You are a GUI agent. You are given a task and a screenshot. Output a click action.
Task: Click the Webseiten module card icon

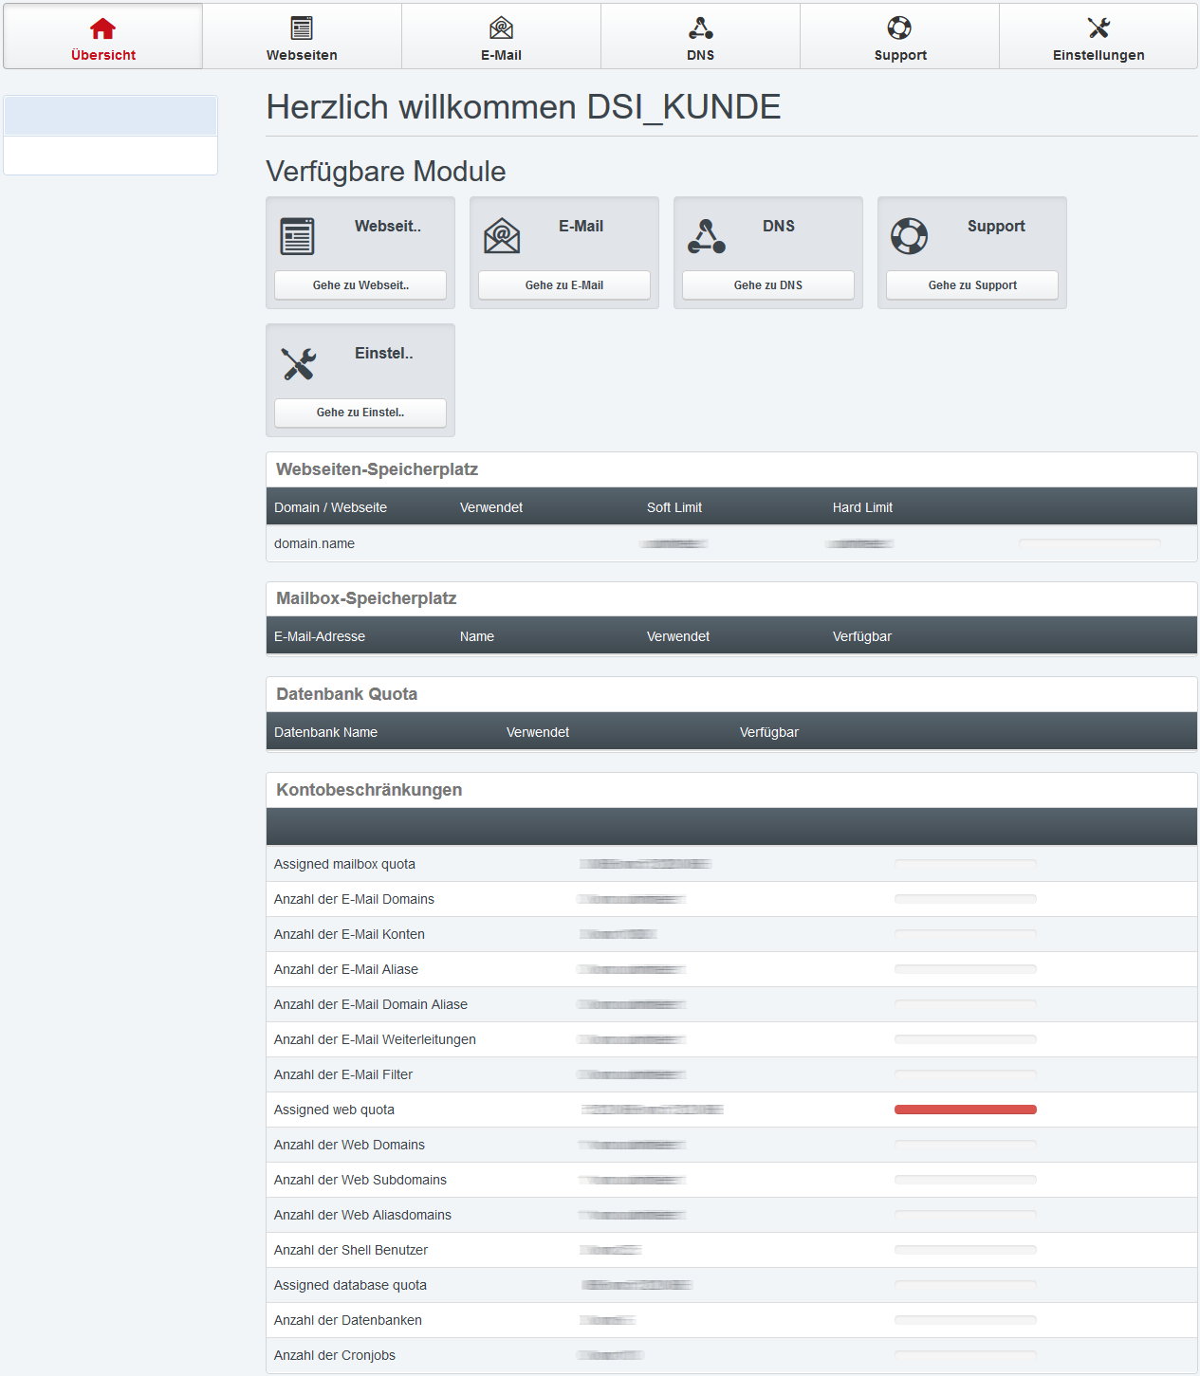pyautogui.click(x=297, y=236)
